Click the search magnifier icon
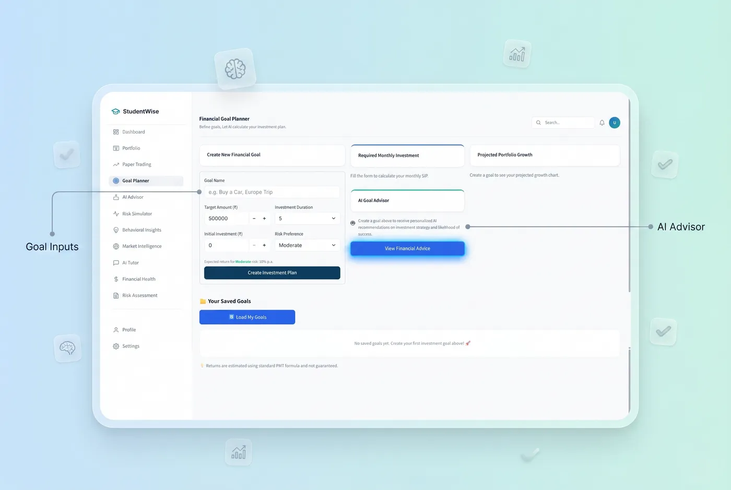 pos(538,123)
